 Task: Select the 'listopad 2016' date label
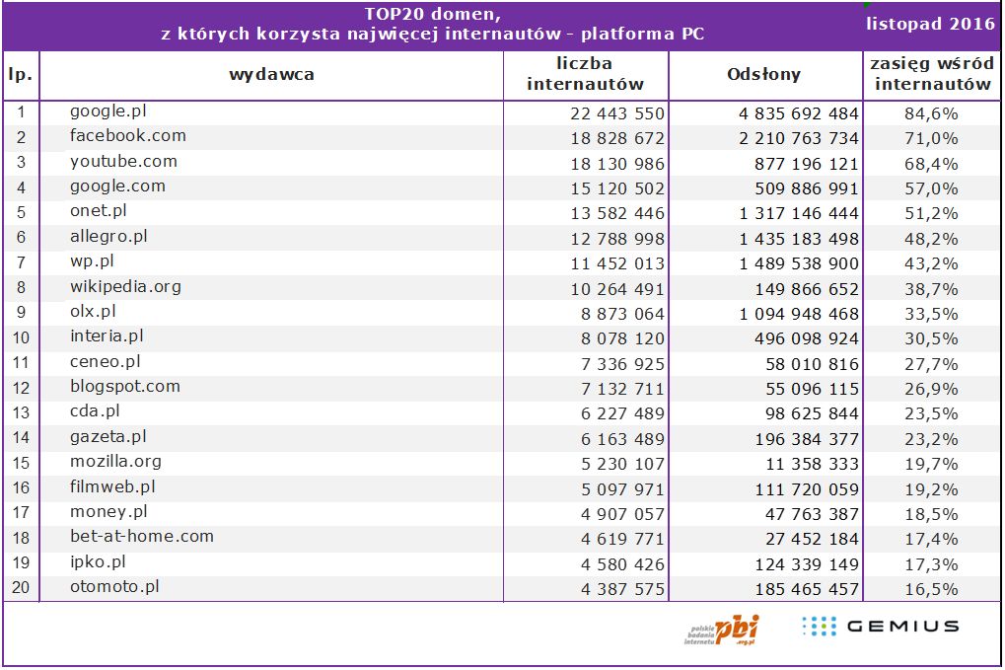point(931,25)
